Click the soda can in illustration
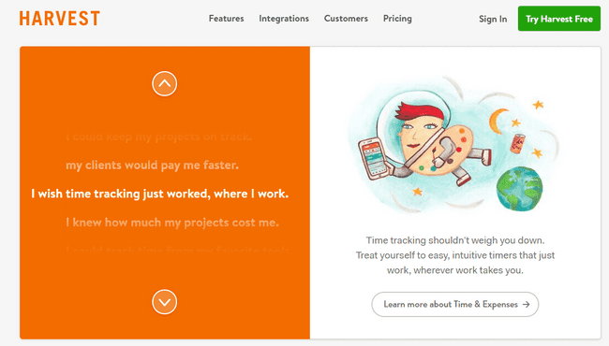609x346 pixels. pyautogui.click(x=518, y=144)
